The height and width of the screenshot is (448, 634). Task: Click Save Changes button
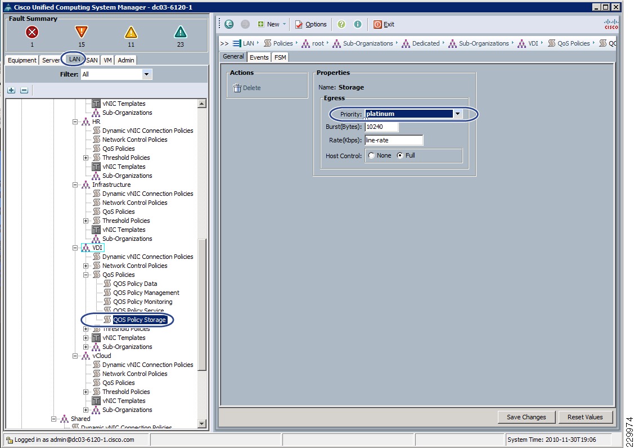pyautogui.click(x=526, y=417)
